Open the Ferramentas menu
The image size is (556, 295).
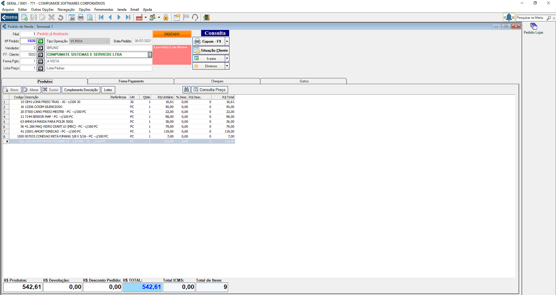103,10
